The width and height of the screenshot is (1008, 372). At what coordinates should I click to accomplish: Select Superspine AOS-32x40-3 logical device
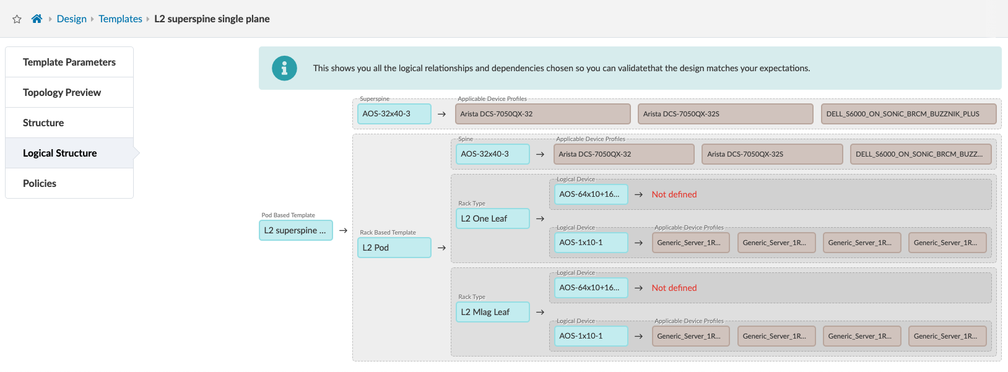tap(394, 114)
